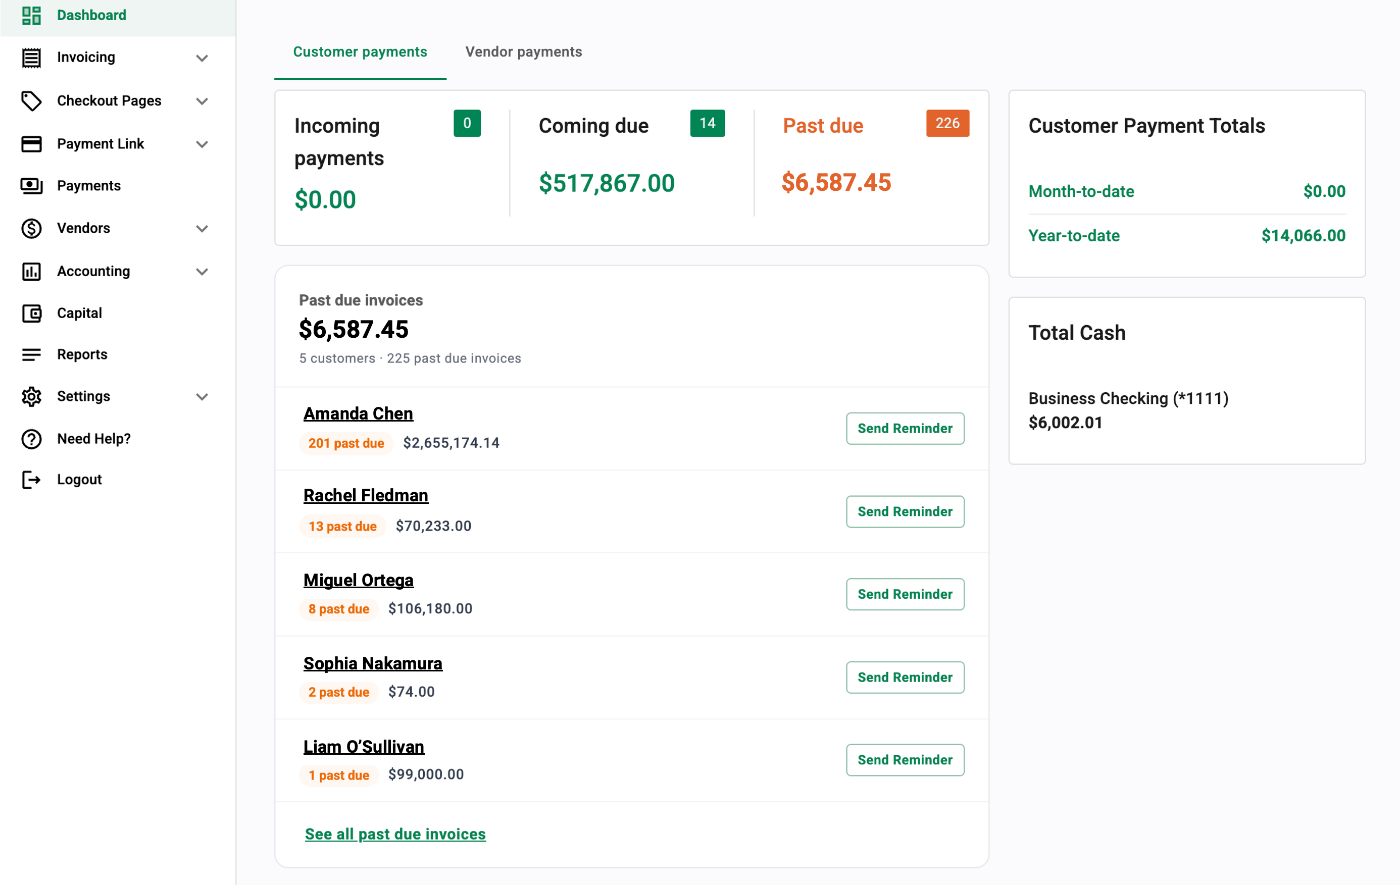Send Reminder to Rachel Fledman

[x=905, y=511]
